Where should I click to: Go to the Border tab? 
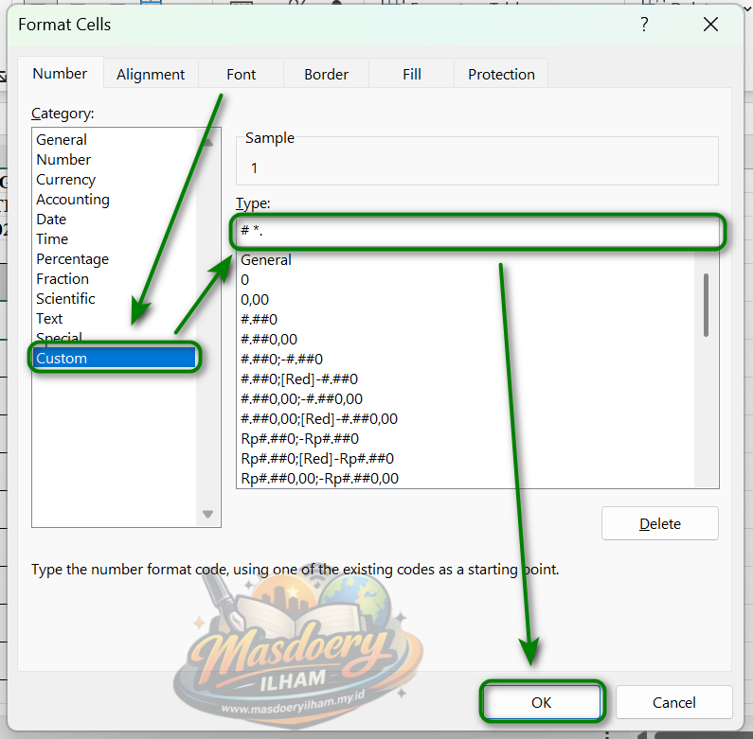click(x=326, y=74)
